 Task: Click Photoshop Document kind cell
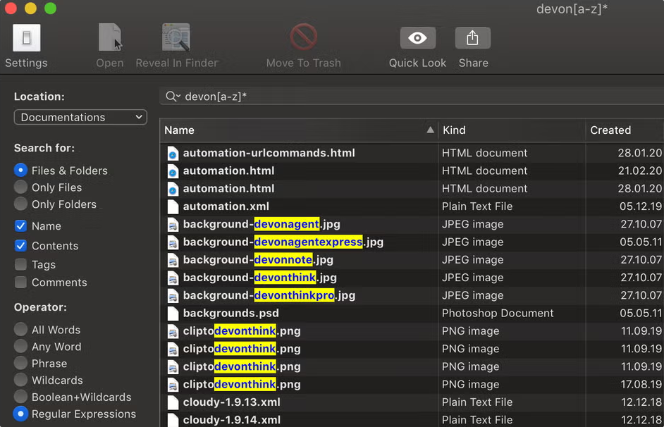click(498, 313)
